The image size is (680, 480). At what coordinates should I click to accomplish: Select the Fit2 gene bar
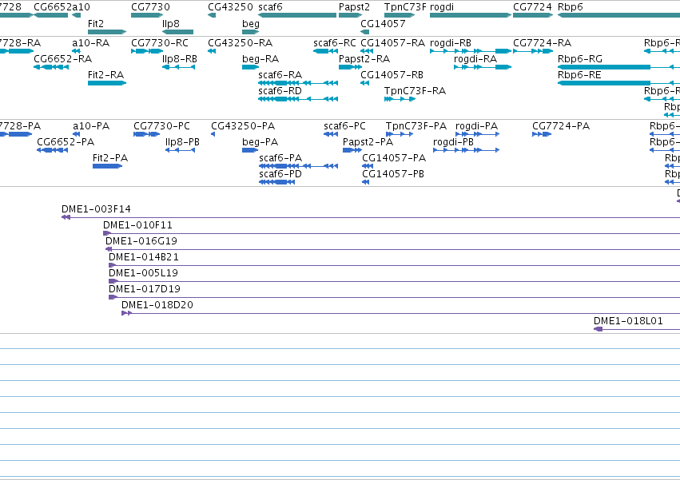point(107,32)
